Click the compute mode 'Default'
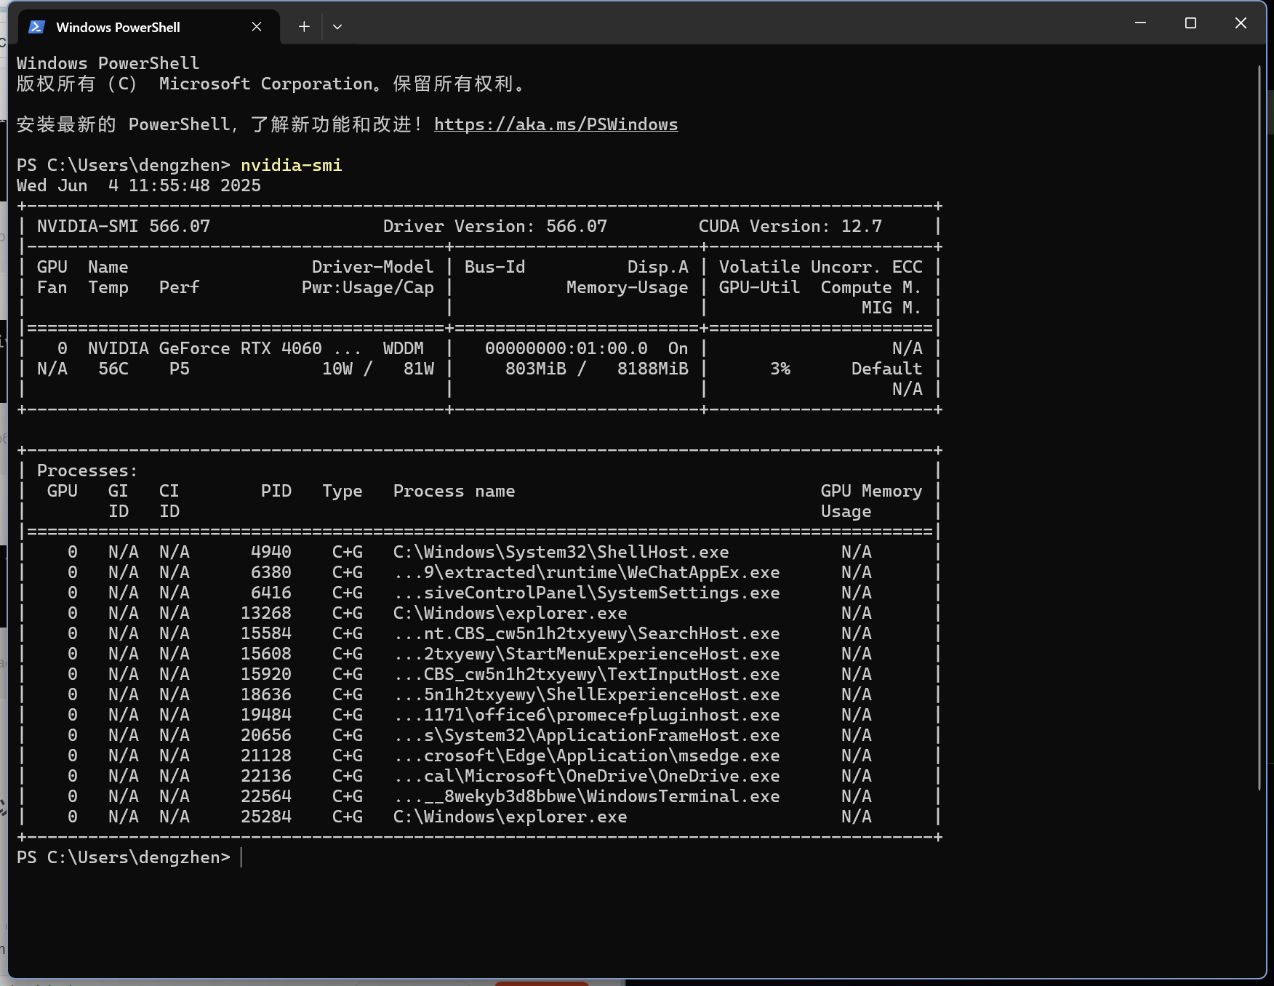The image size is (1274, 986). pyautogui.click(x=887, y=369)
